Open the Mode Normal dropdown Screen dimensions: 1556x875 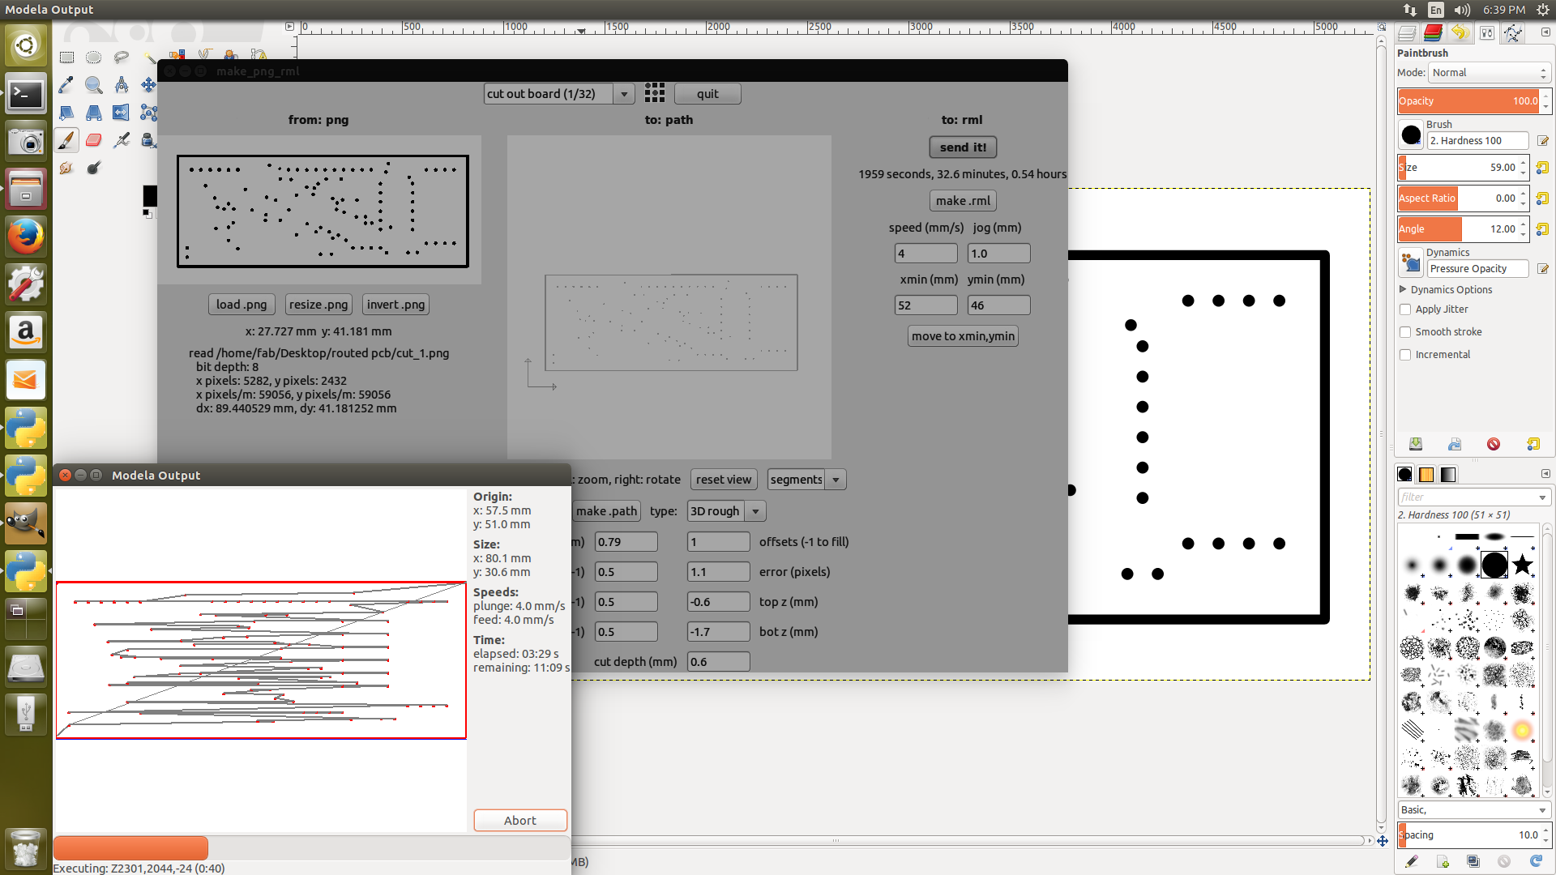(x=1489, y=73)
